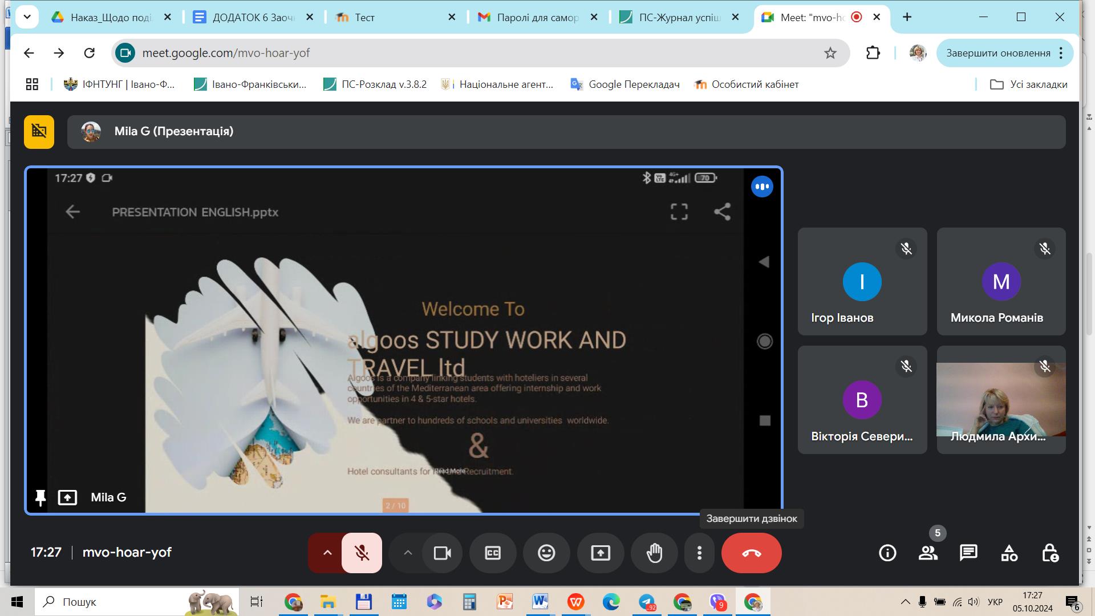The height and width of the screenshot is (616, 1095).
Task: Open volume control in system tray
Action: tap(974, 602)
